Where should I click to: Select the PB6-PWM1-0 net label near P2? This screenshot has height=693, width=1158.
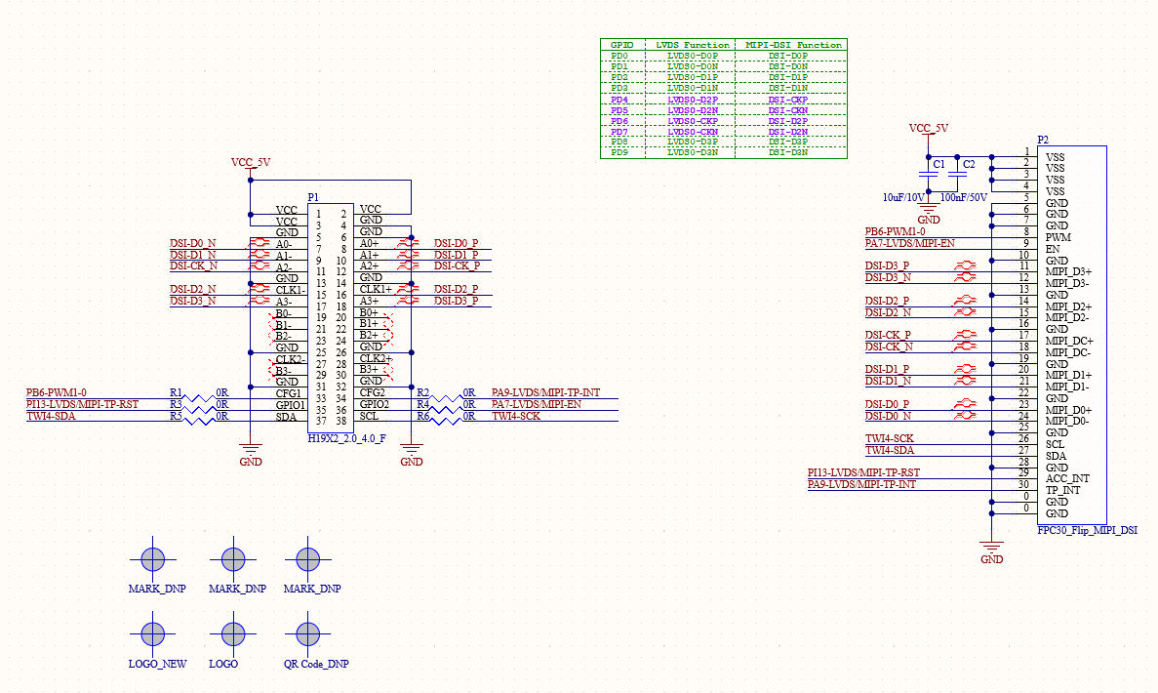pyautogui.click(x=895, y=231)
